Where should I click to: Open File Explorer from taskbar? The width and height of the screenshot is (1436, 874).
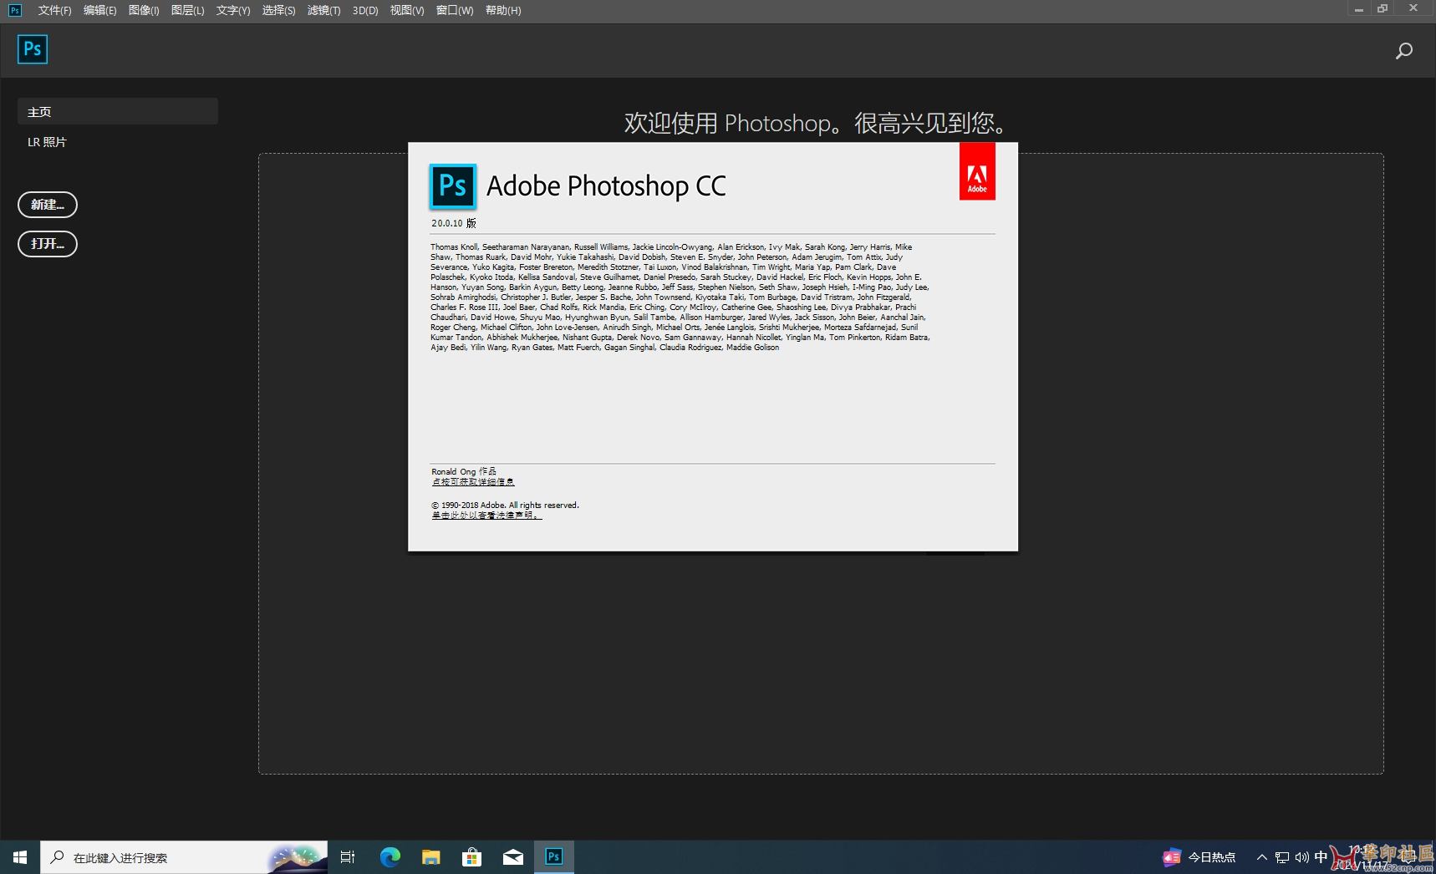pyautogui.click(x=430, y=857)
